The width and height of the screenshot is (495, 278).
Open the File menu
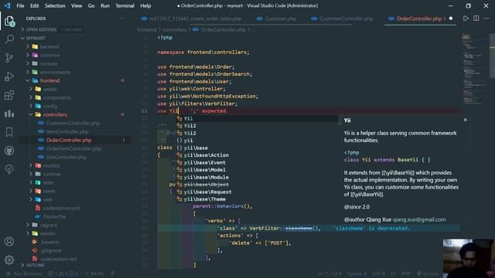tap(20, 5)
